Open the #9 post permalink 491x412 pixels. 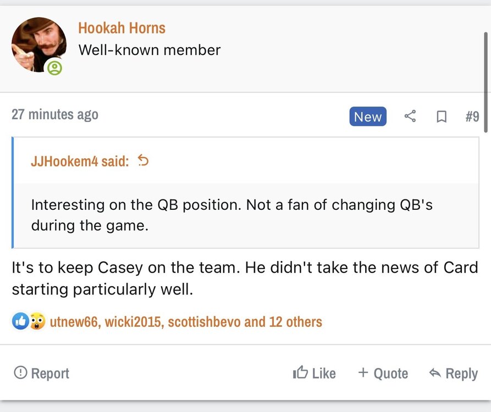[x=472, y=117]
